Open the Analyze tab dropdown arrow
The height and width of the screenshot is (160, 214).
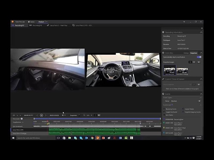[47, 22]
